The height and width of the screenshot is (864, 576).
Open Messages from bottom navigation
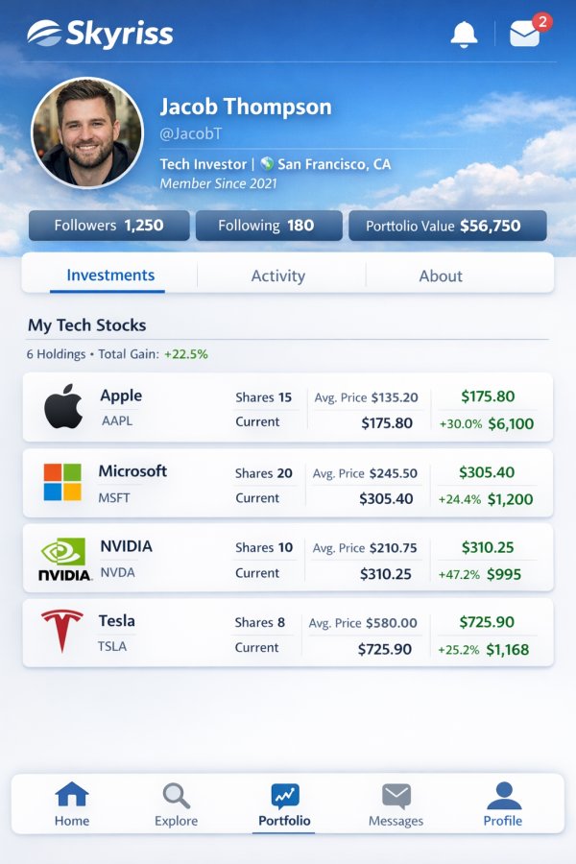396,804
